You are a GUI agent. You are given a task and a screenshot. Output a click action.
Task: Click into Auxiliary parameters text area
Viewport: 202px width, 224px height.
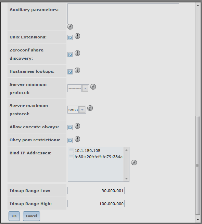click(x=123, y=14)
